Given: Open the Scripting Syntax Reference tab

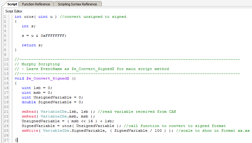Looking at the screenshot, I should [x=77, y=4].
